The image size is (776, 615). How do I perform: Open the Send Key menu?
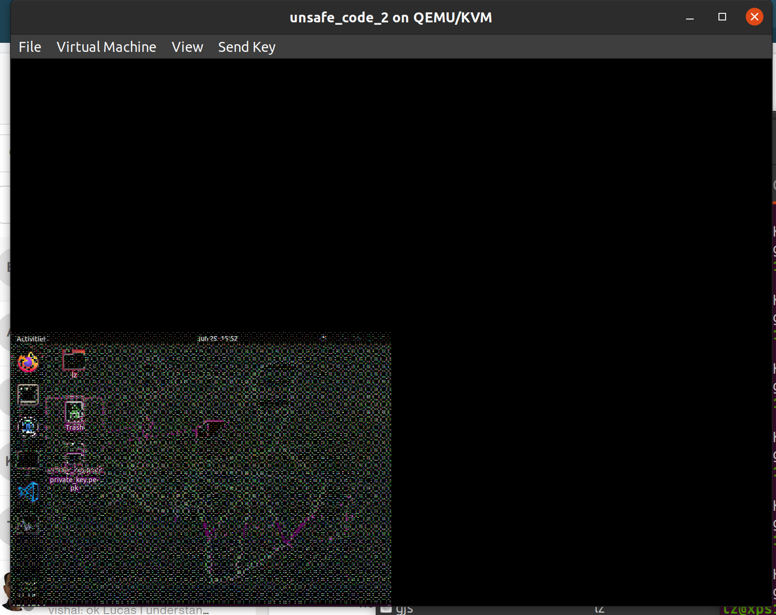click(247, 47)
